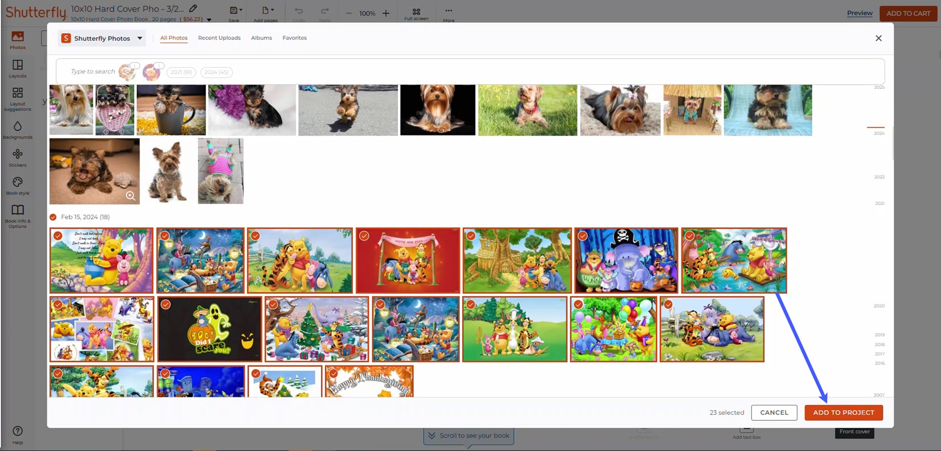Image resolution: width=941 pixels, height=451 pixels.
Task: Open the Layouts panel
Action: coord(18,69)
